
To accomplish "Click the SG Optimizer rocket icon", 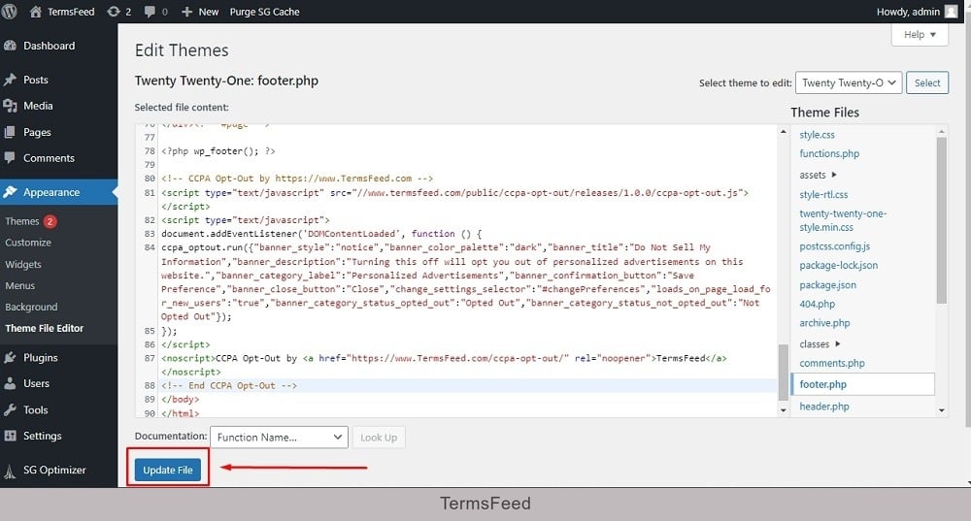I will click(x=10, y=471).
